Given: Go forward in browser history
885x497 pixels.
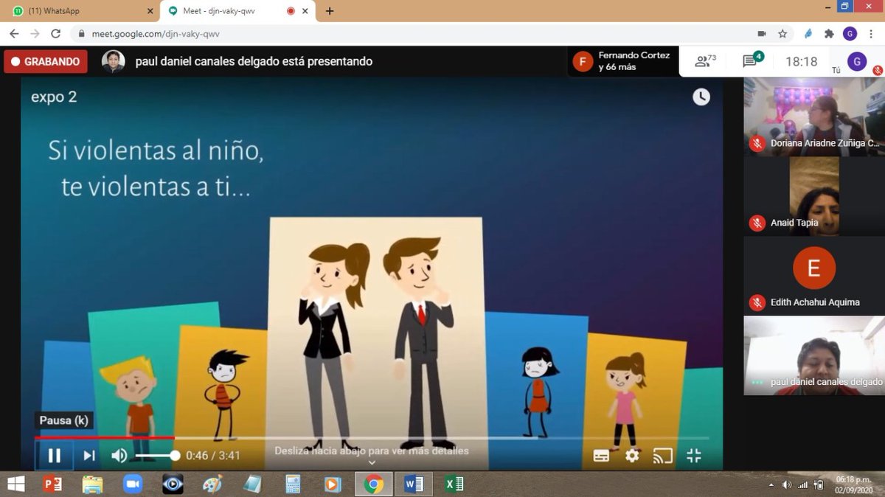Looking at the screenshot, I should pyautogui.click(x=35, y=33).
